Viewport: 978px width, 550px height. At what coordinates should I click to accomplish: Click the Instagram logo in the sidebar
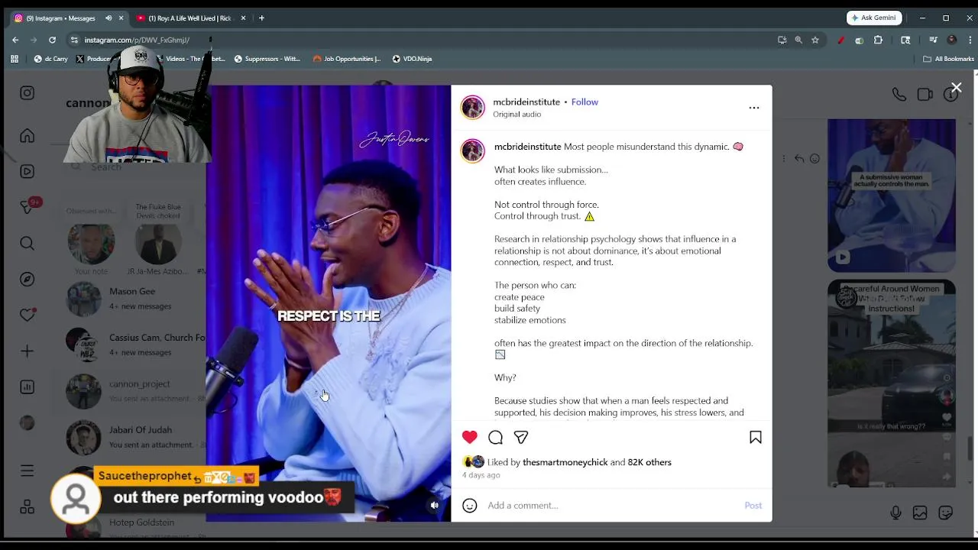tap(28, 93)
